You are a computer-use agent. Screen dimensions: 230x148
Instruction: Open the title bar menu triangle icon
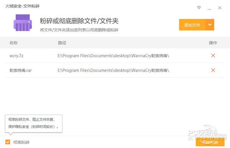point(199,8)
